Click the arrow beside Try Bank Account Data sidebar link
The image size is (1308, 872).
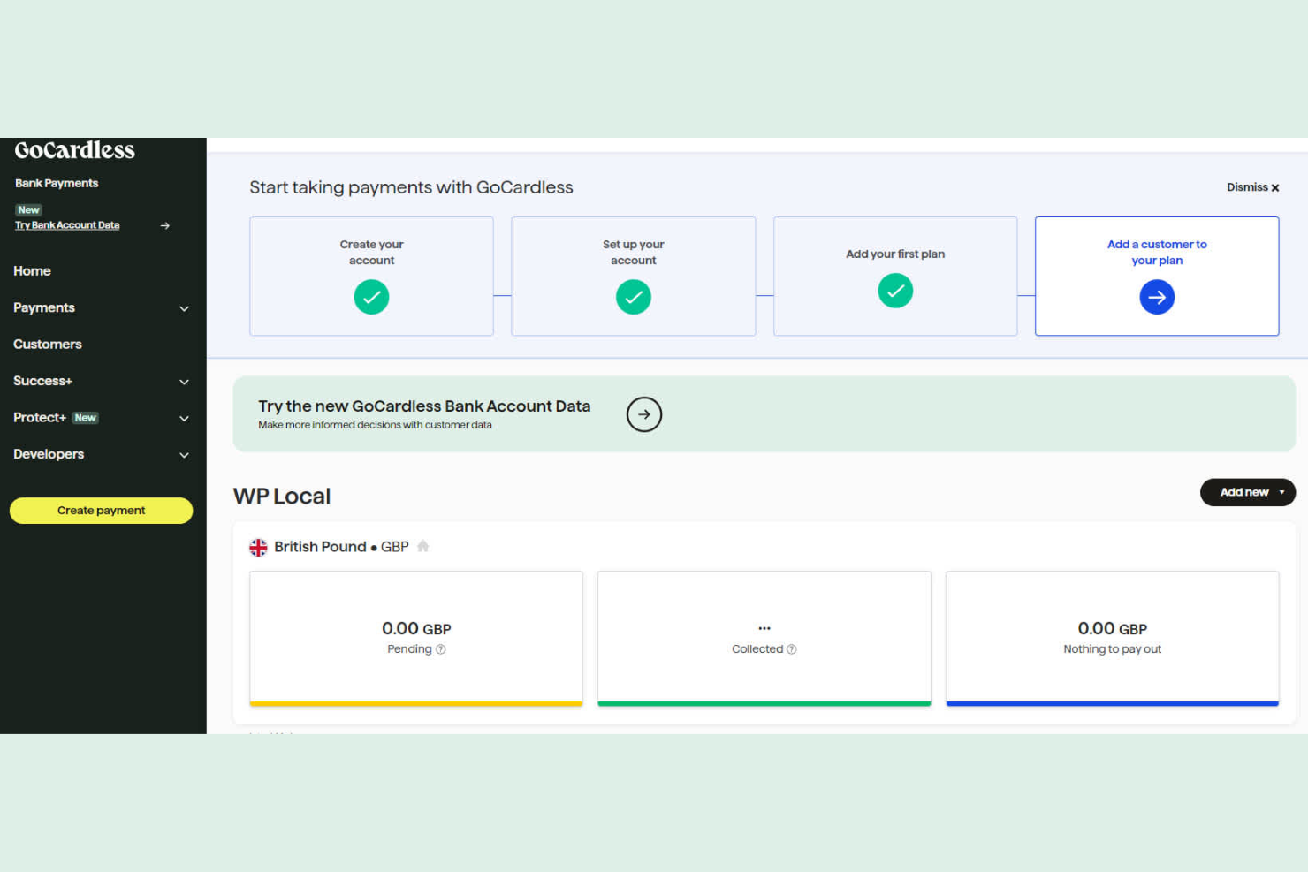tap(164, 225)
